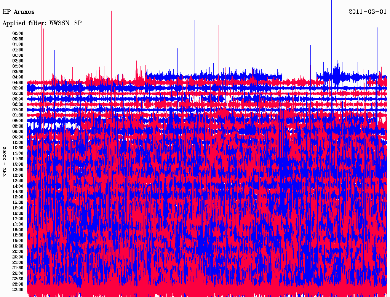Select the 14:30 time label
This screenshot has height=297, width=390.
18,192
